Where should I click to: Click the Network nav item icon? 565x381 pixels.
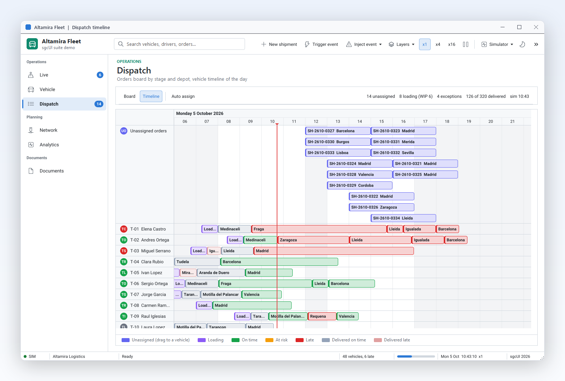click(31, 130)
